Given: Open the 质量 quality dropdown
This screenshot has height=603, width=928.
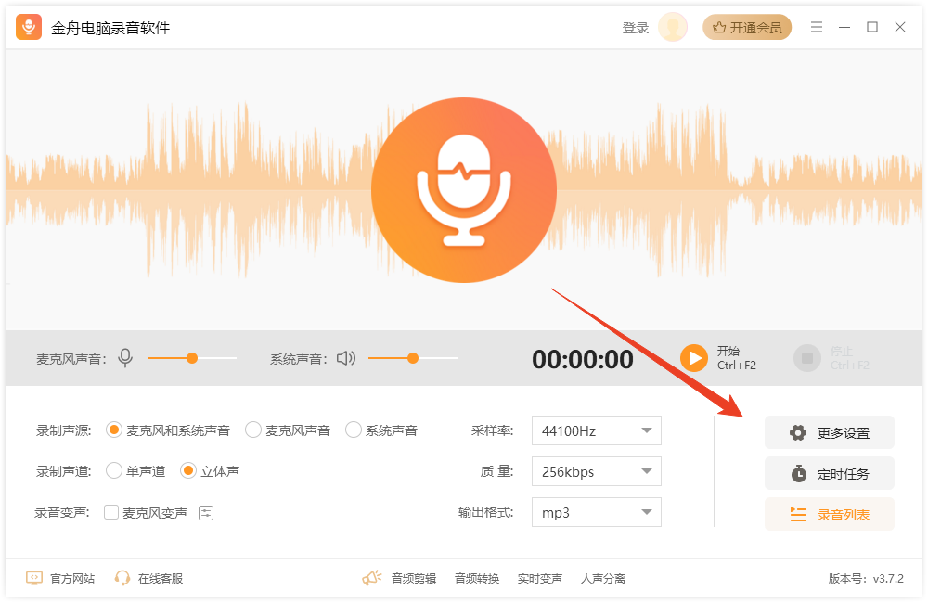Looking at the screenshot, I should pos(596,471).
